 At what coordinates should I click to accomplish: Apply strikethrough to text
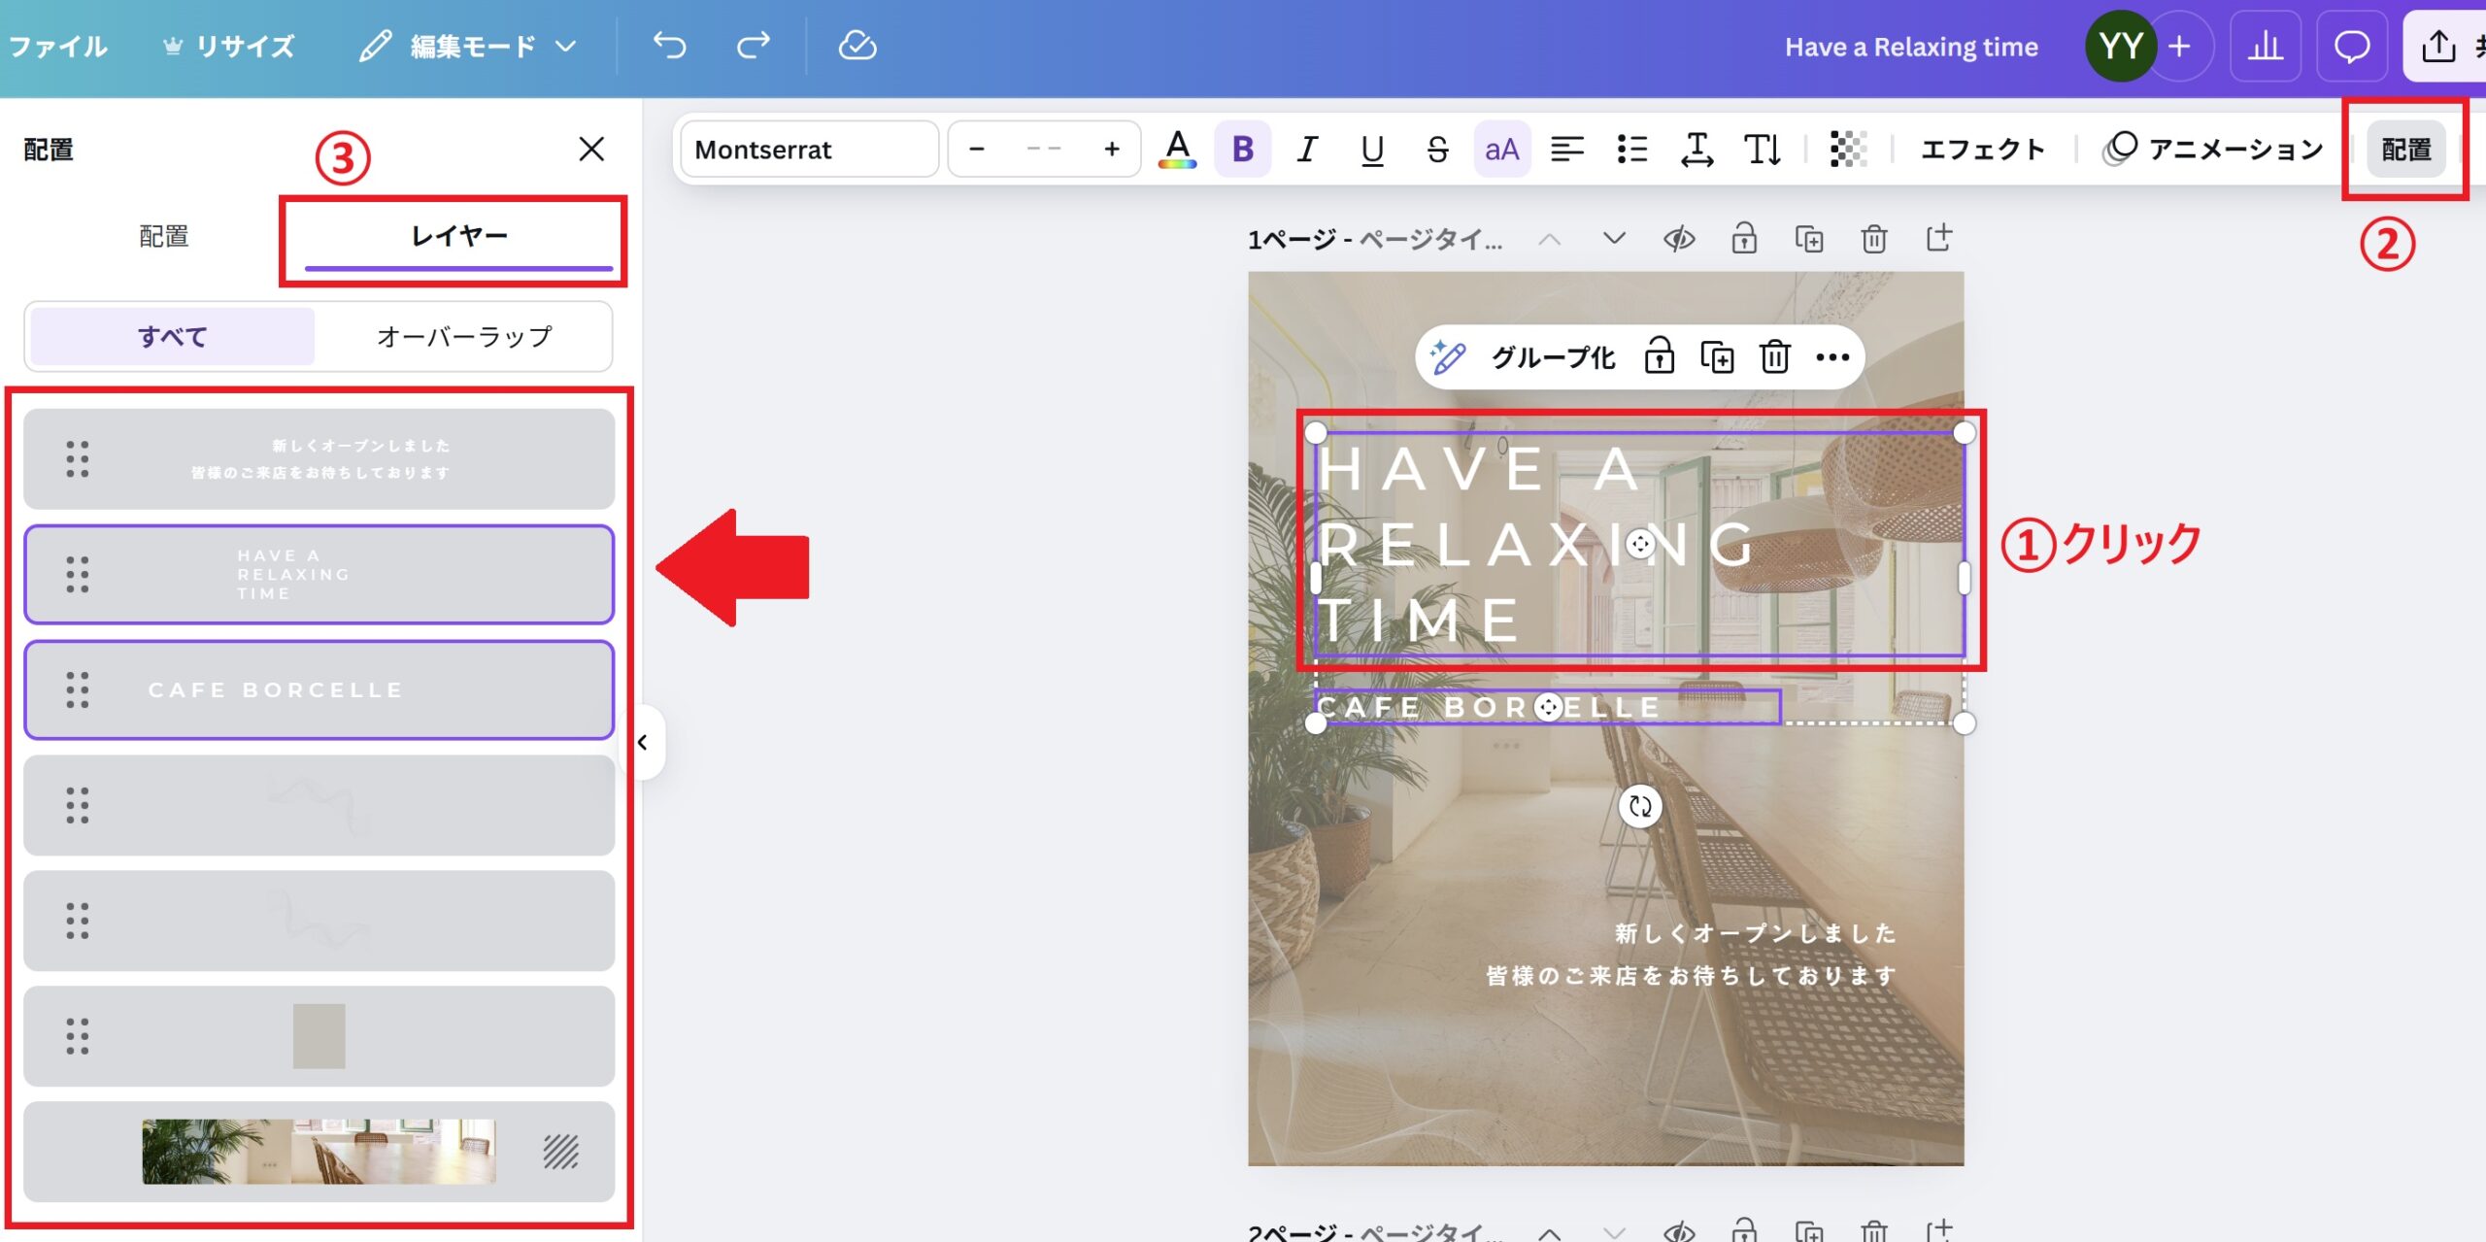click(x=1437, y=150)
